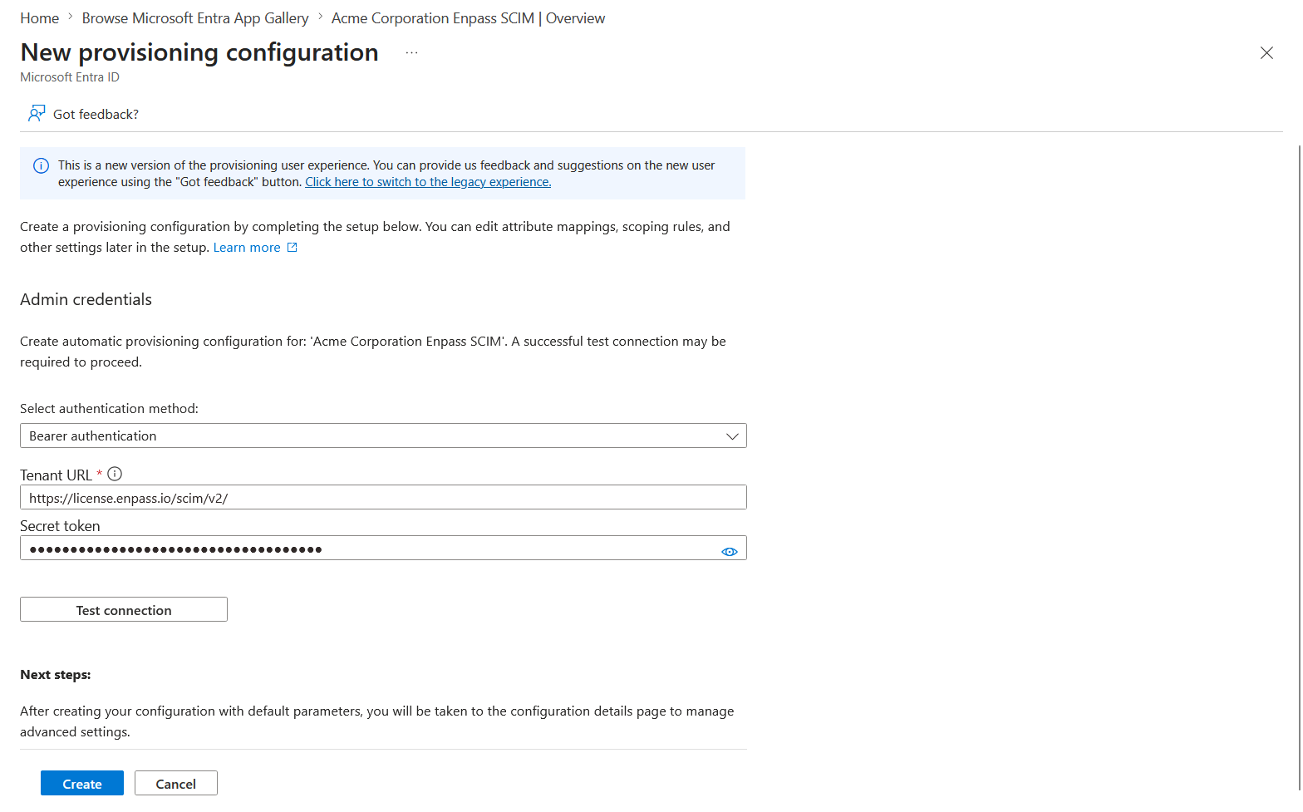Click the Got feedback? button
Viewport: 1303px width, 812px height.
(x=83, y=114)
